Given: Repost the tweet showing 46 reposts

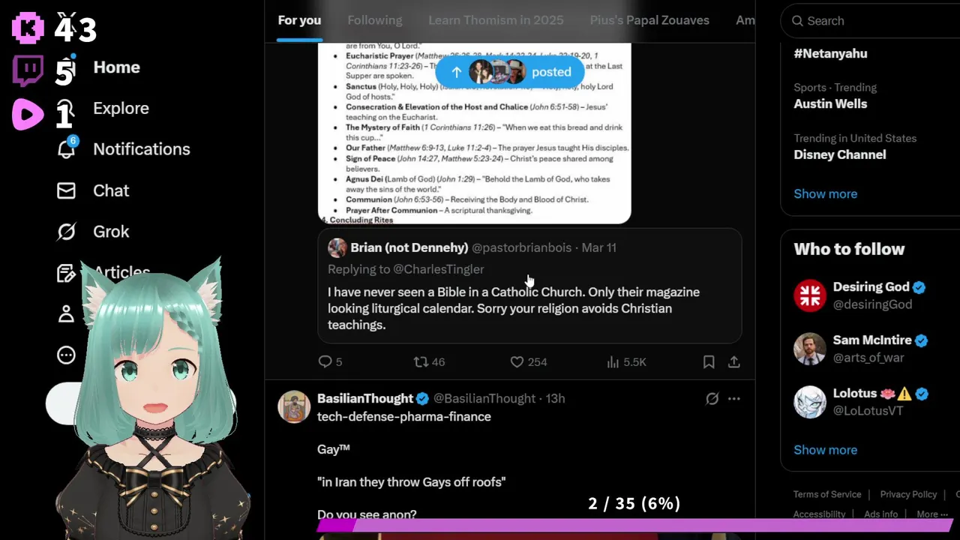Looking at the screenshot, I should click(x=421, y=361).
